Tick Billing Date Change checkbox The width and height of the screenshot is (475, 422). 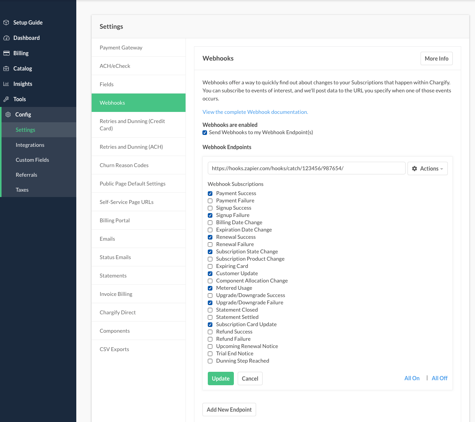pos(210,223)
